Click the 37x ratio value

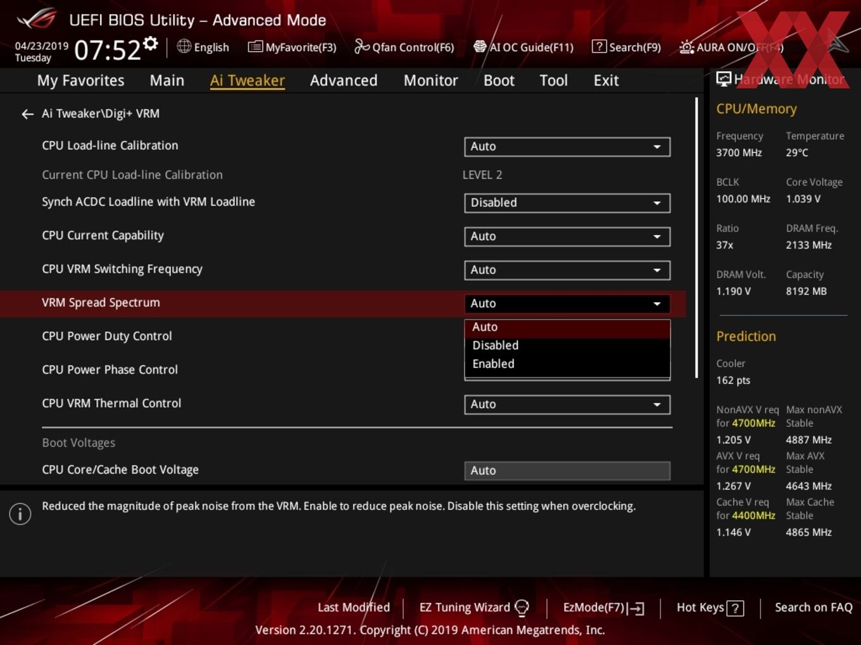tap(725, 245)
